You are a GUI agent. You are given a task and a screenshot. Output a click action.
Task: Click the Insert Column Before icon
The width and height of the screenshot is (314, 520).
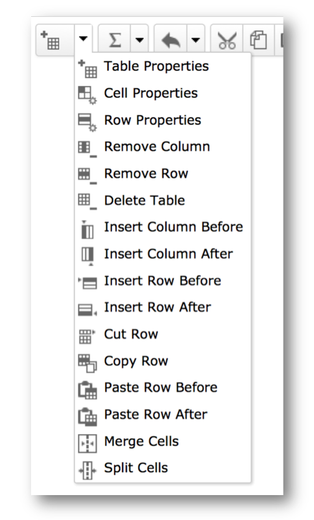[x=88, y=230]
